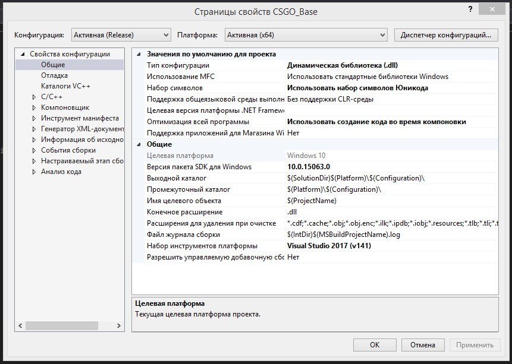Select the C/C++ tree item label
This screenshot has height=364, width=512.
[52, 97]
